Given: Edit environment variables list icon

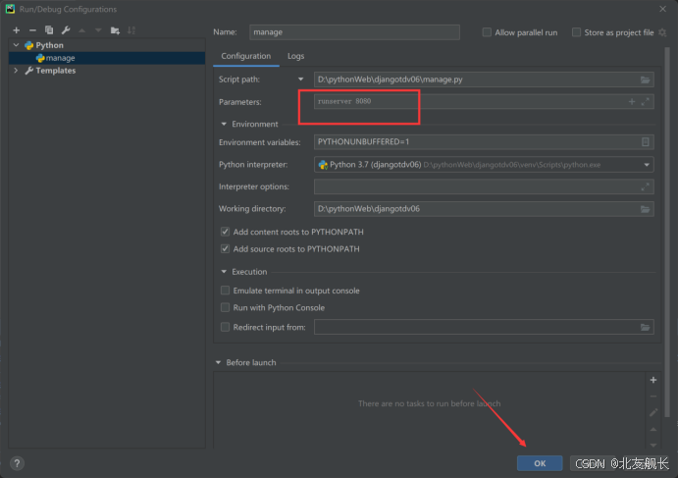Looking at the screenshot, I should (646, 142).
